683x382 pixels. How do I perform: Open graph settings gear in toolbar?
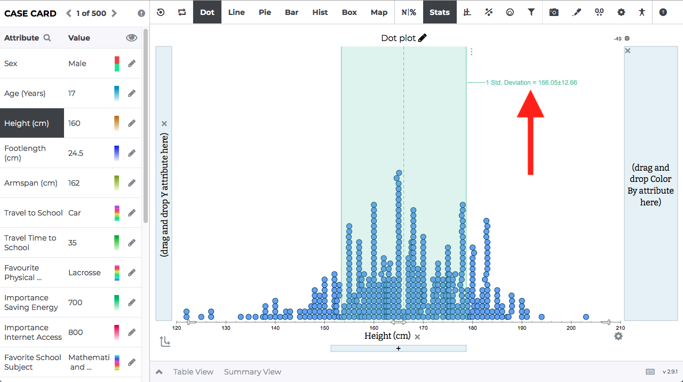point(621,12)
